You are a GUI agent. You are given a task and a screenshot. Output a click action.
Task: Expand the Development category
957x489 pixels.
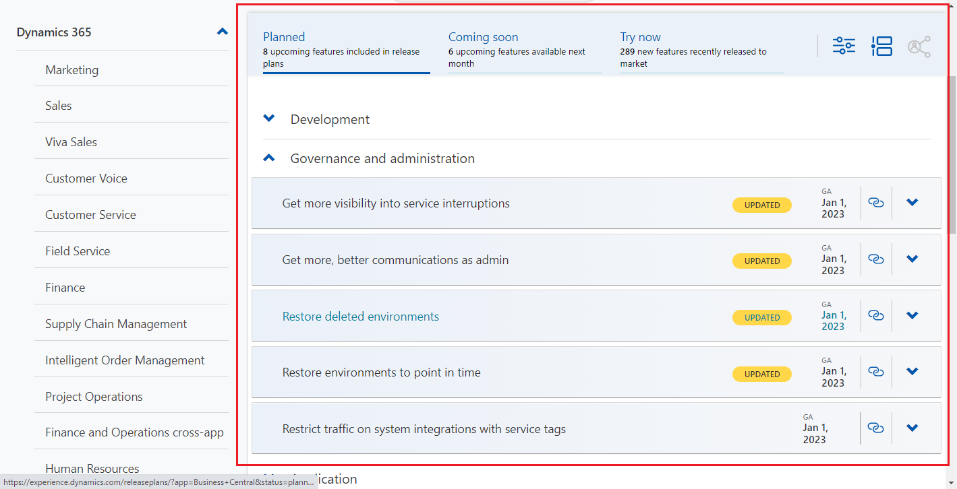tap(268, 117)
